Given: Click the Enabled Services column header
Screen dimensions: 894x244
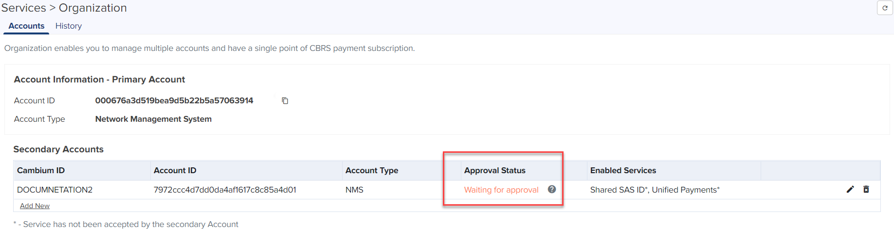Looking at the screenshot, I should (623, 171).
